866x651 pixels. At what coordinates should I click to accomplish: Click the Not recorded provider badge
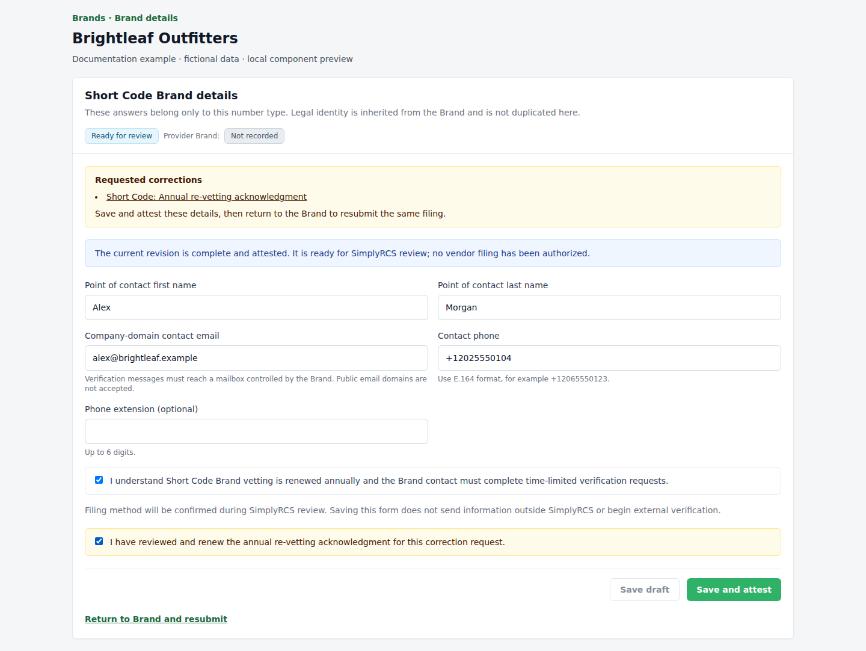click(x=254, y=136)
